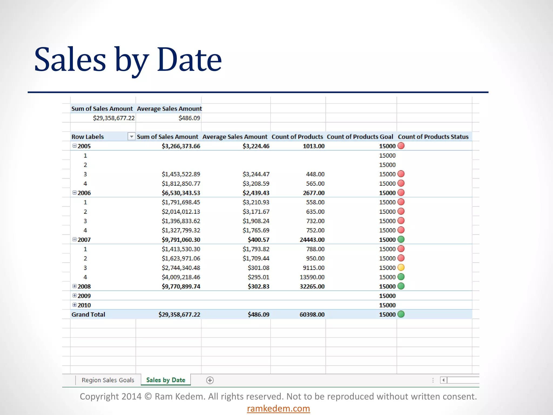The width and height of the screenshot is (553, 415).
Task: Click the yellow status icon for 15000
Action: coord(401,267)
